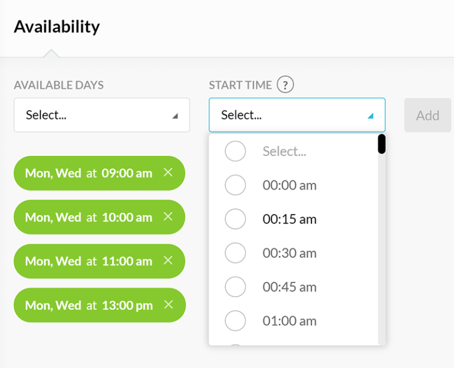Image resolution: width=454 pixels, height=368 pixels.
Task: Remove the Mon, Wed 09:00 am slot
Action: click(168, 173)
